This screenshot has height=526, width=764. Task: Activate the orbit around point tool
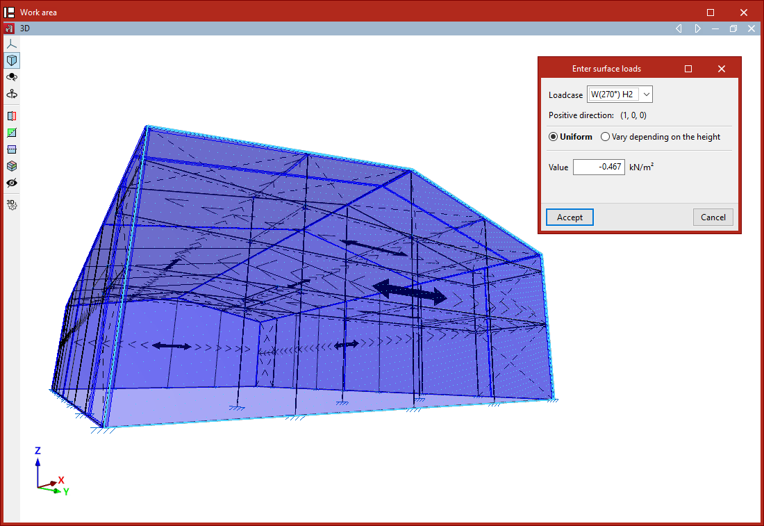[12, 77]
